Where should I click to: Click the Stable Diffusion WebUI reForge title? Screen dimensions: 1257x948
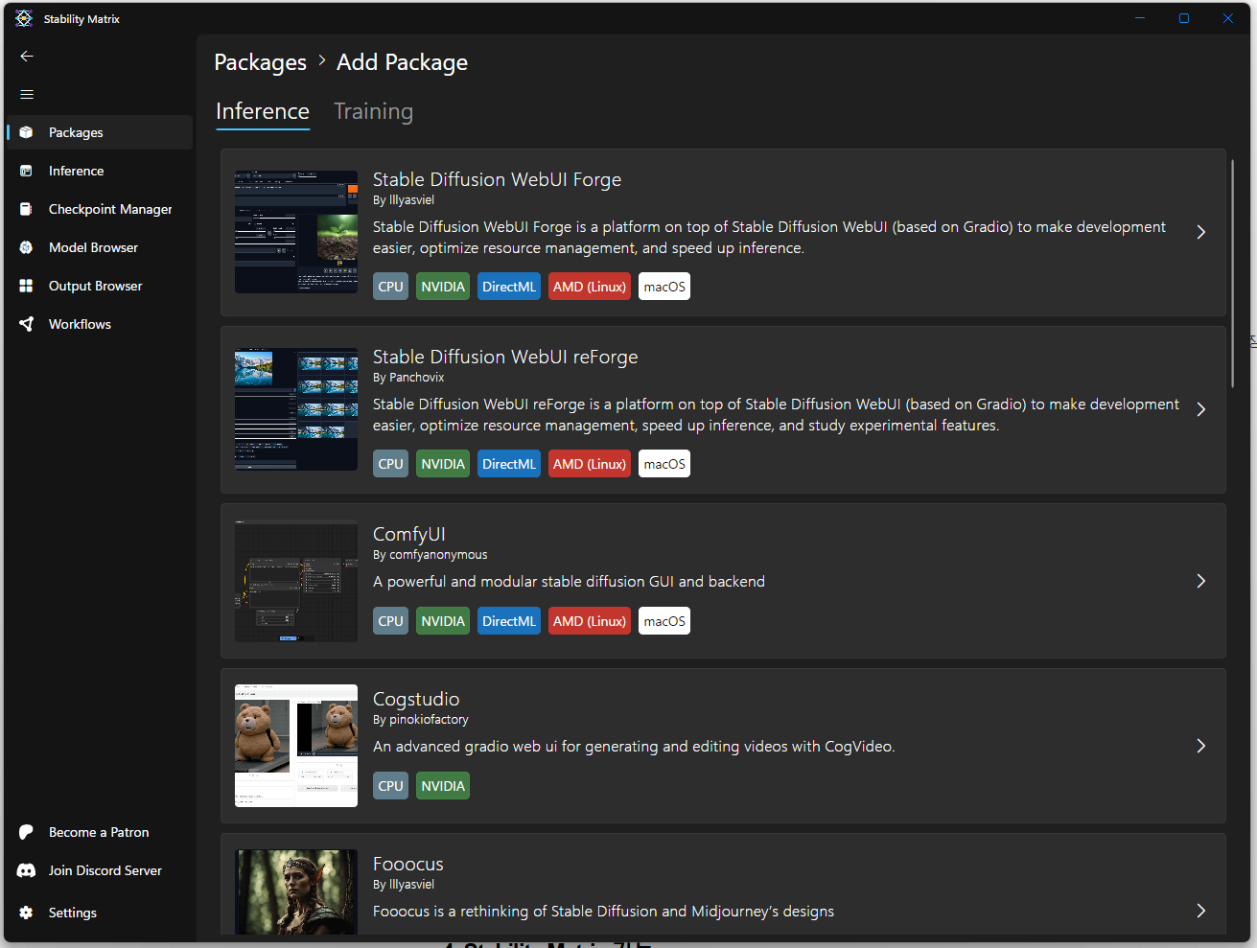[x=505, y=357]
